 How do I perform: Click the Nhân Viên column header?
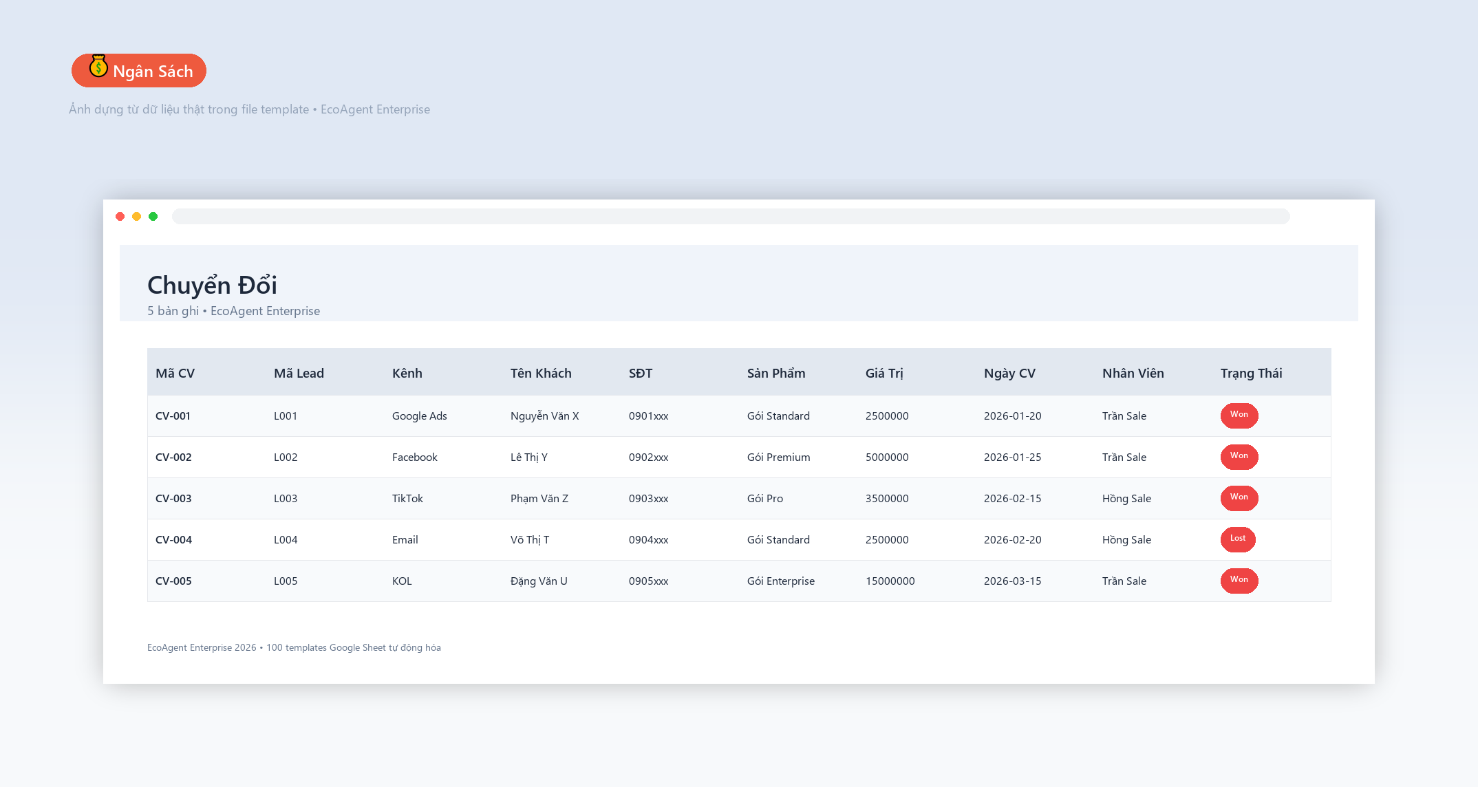(1133, 373)
